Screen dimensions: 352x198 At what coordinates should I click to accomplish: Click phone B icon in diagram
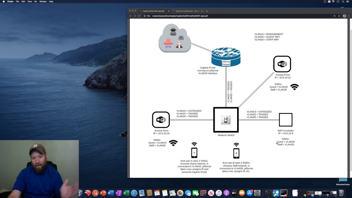click(236, 153)
